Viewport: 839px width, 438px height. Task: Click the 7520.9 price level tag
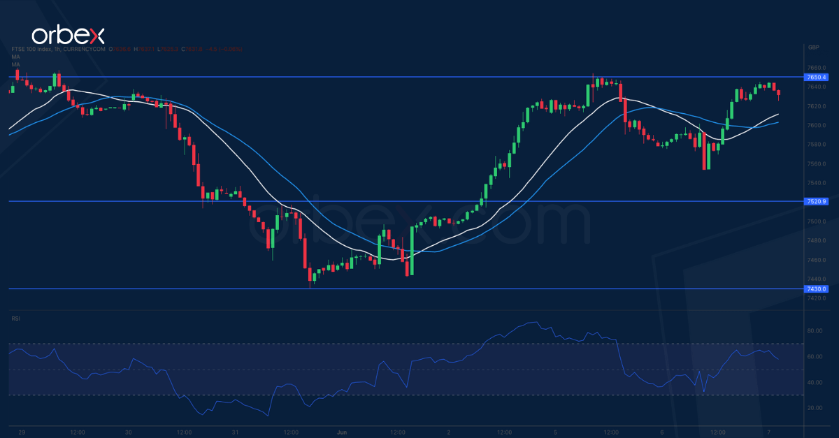coord(816,202)
